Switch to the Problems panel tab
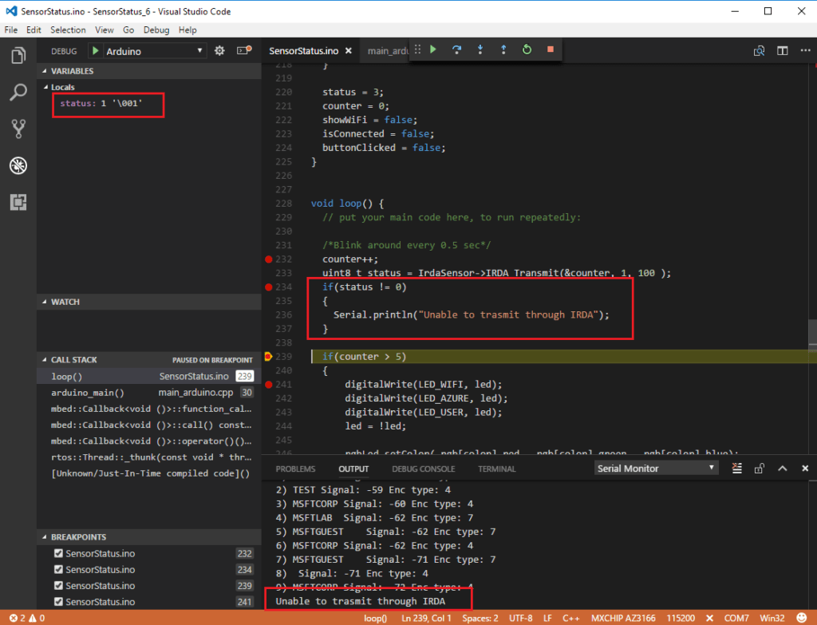 coord(295,469)
